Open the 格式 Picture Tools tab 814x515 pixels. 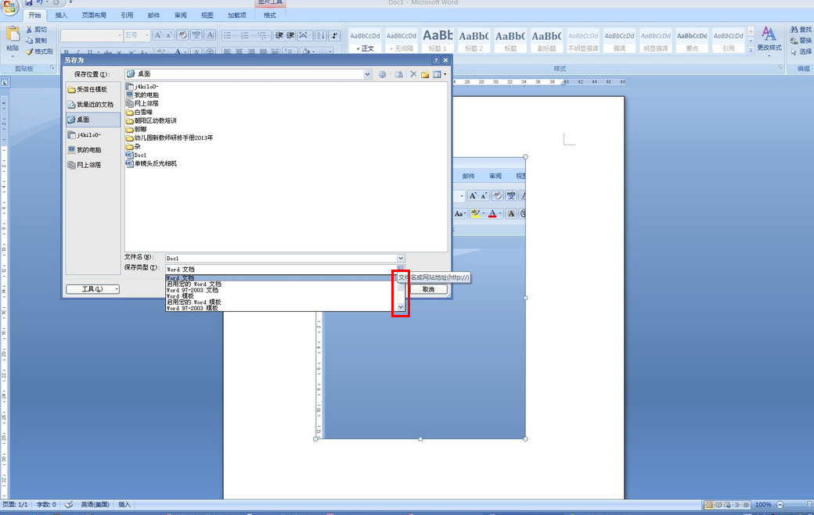tap(269, 14)
